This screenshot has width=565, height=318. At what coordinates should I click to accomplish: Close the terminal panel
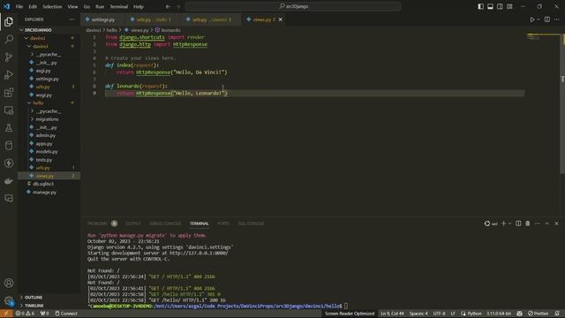pos(556,223)
